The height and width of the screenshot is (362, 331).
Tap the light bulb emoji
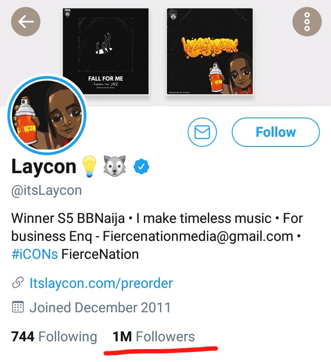click(89, 166)
